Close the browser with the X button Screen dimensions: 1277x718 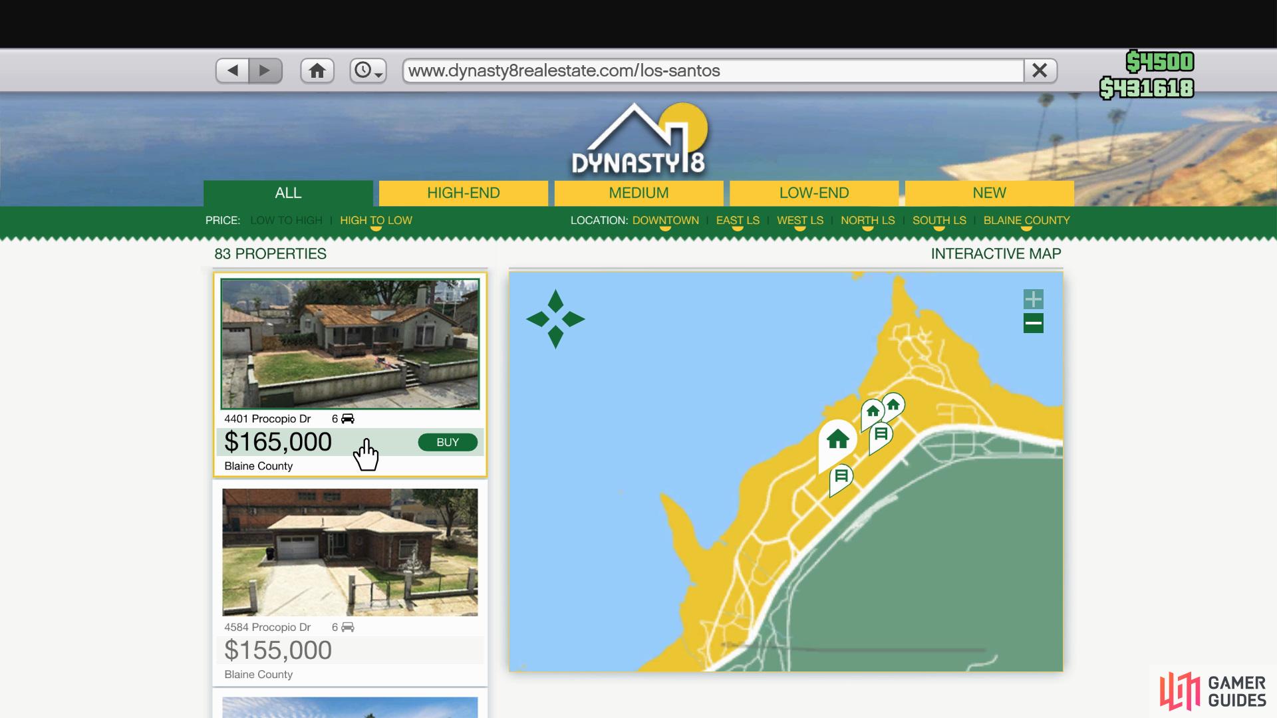[x=1040, y=70]
